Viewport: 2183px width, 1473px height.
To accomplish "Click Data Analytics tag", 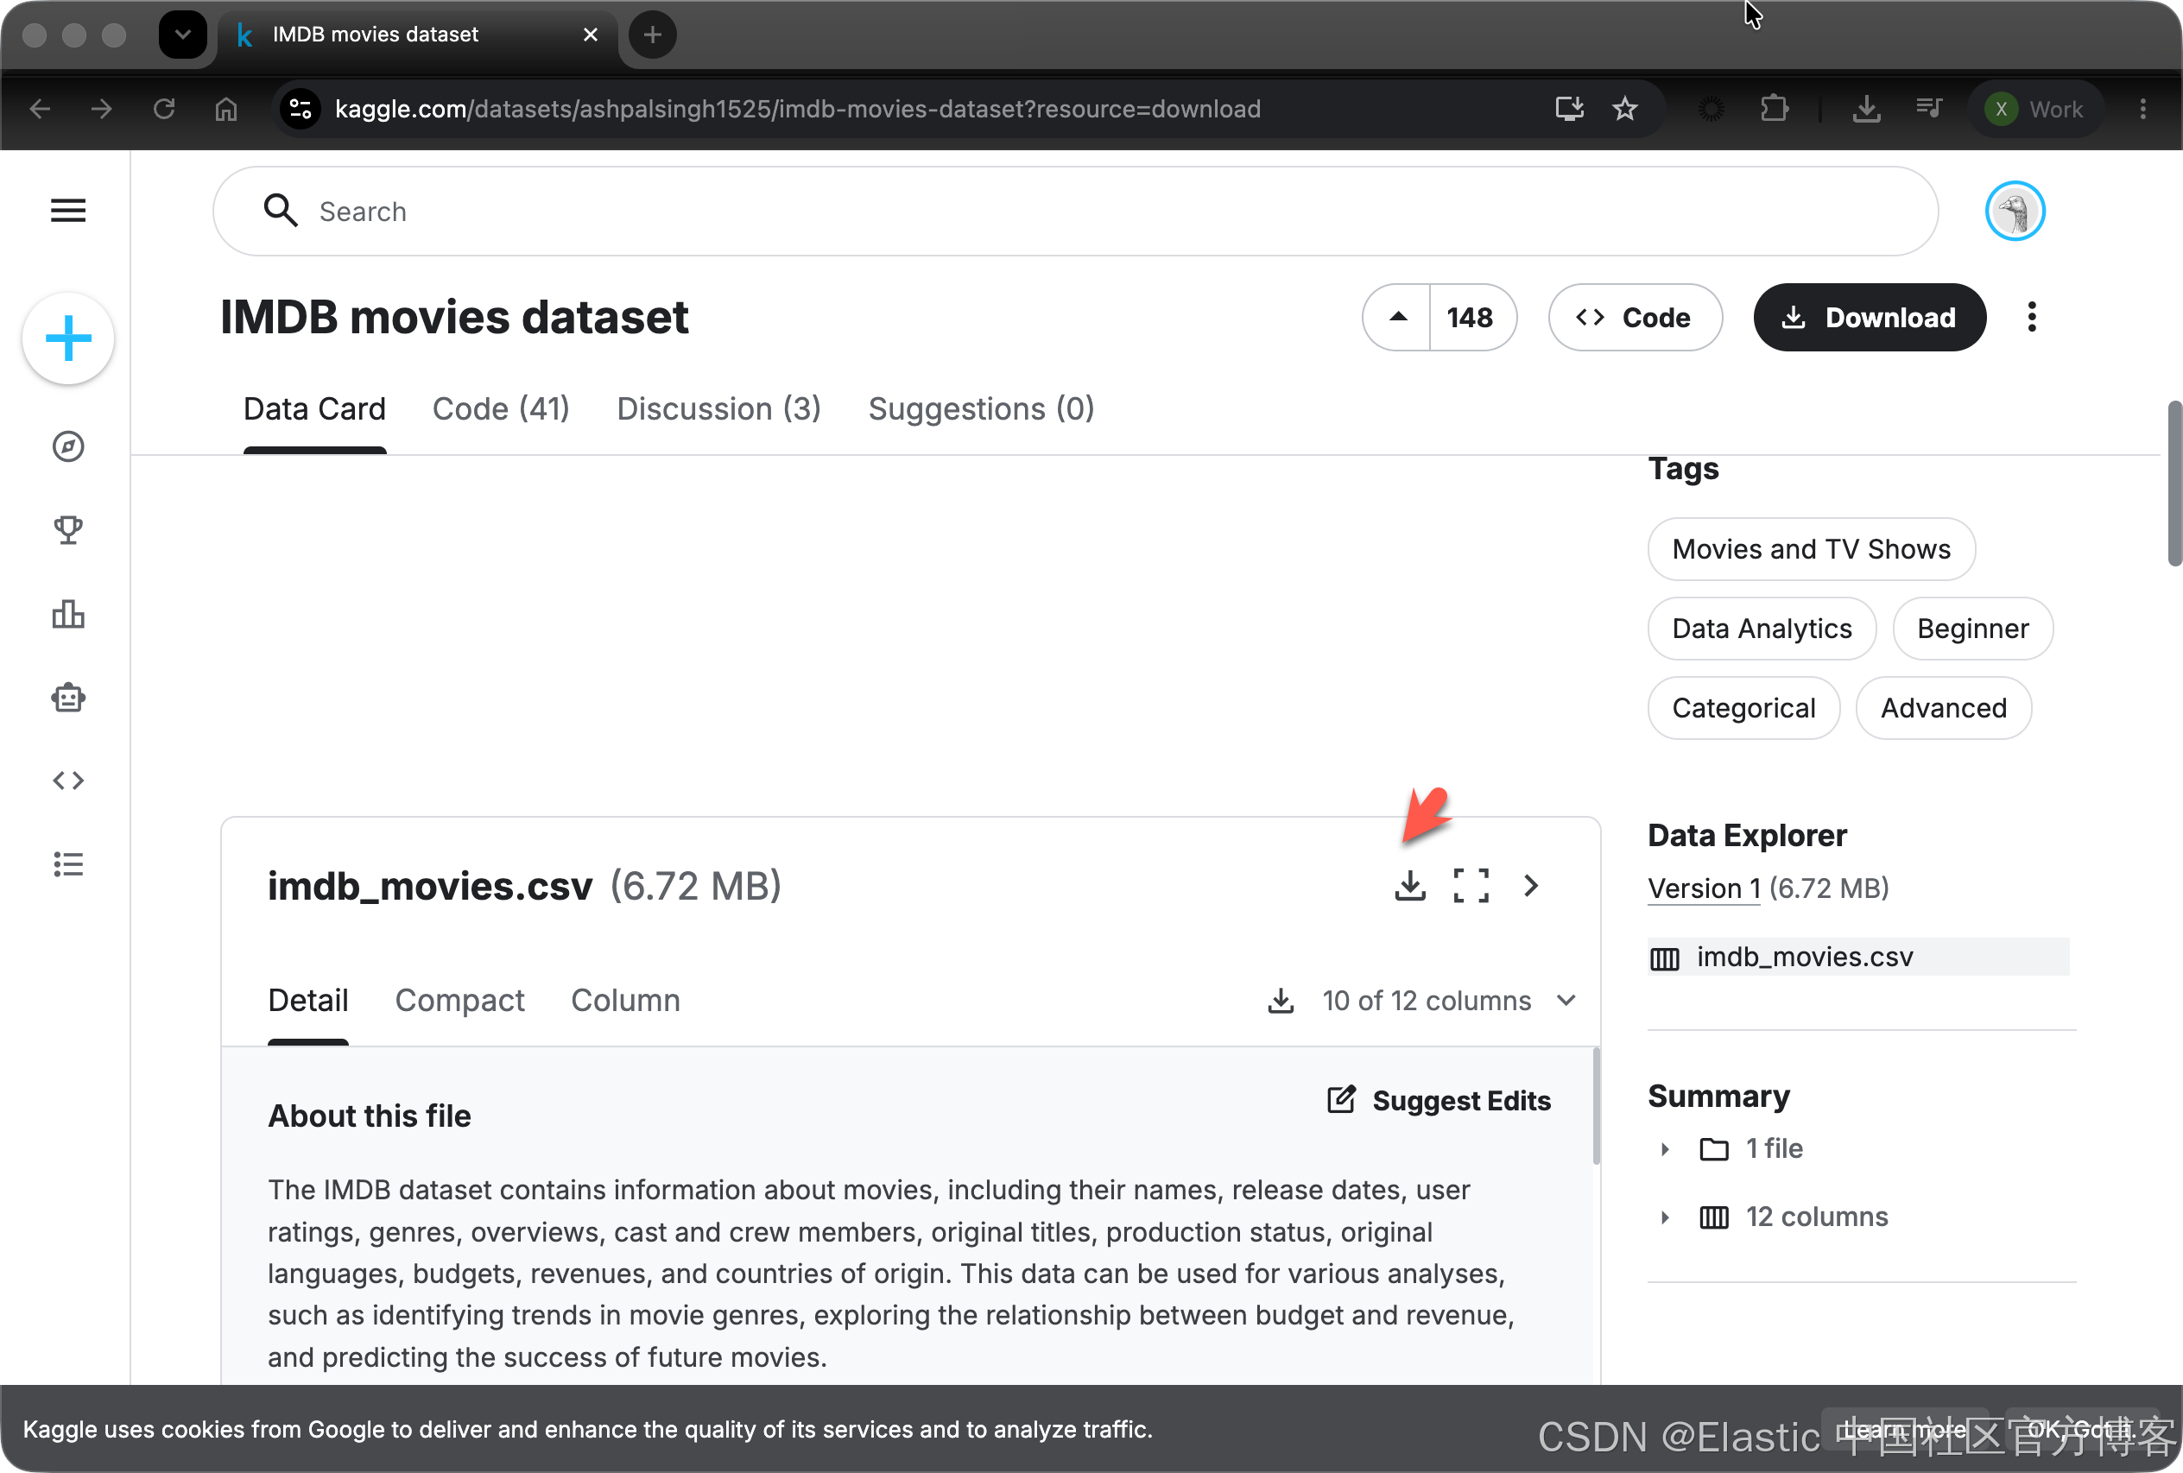I will click(1762, 629).
